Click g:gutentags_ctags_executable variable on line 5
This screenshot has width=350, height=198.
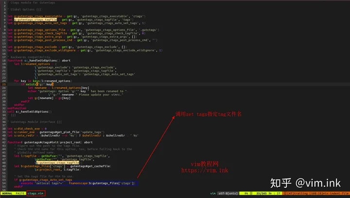tap(38, 16)
